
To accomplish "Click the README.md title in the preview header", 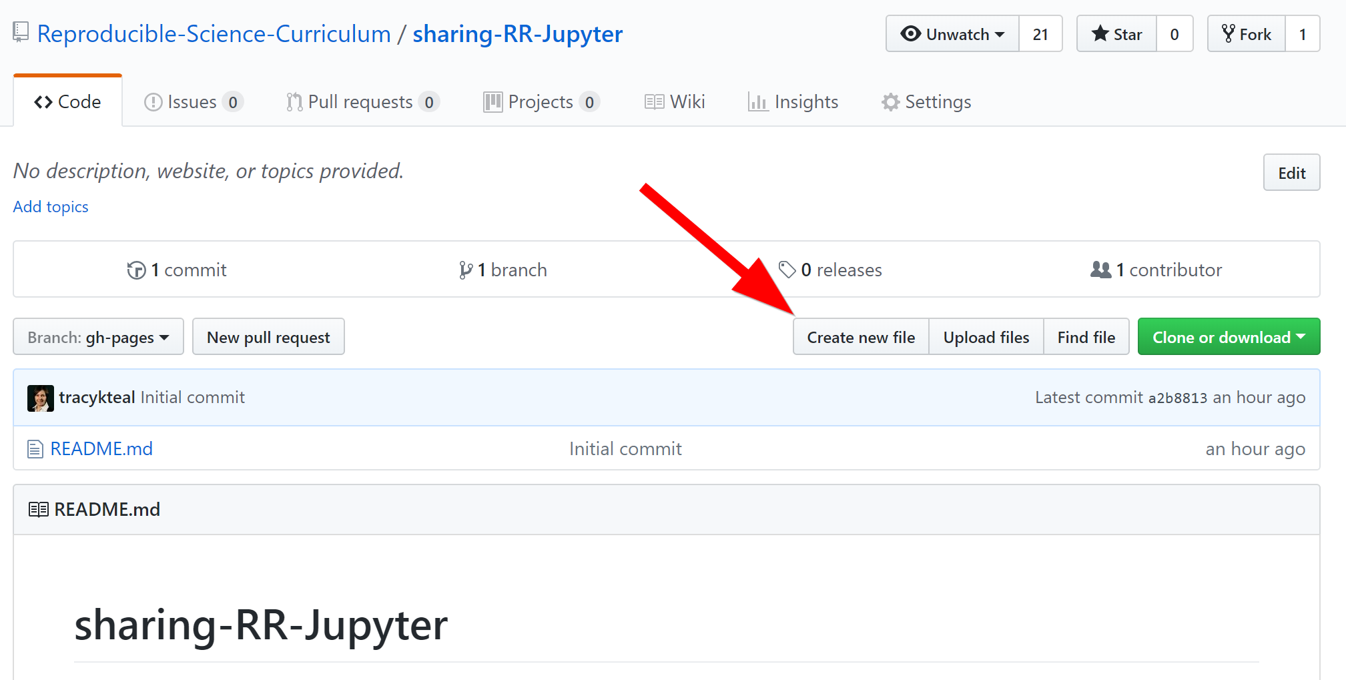I will [x=107, y=510].
